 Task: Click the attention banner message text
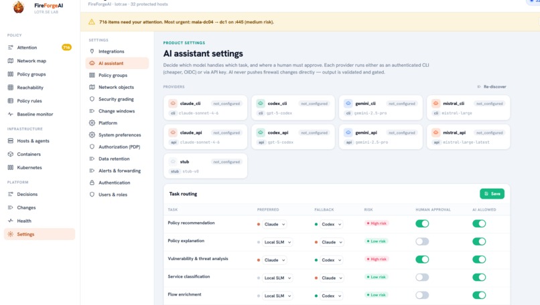point(186,22)
